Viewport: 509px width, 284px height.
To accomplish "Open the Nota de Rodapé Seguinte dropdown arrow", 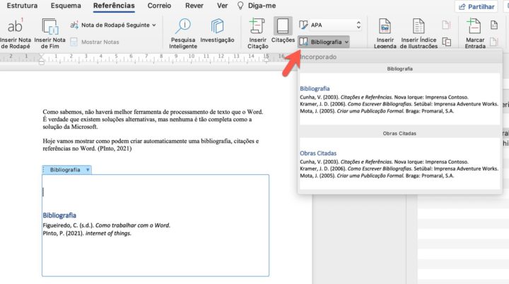I will (154, 25).
